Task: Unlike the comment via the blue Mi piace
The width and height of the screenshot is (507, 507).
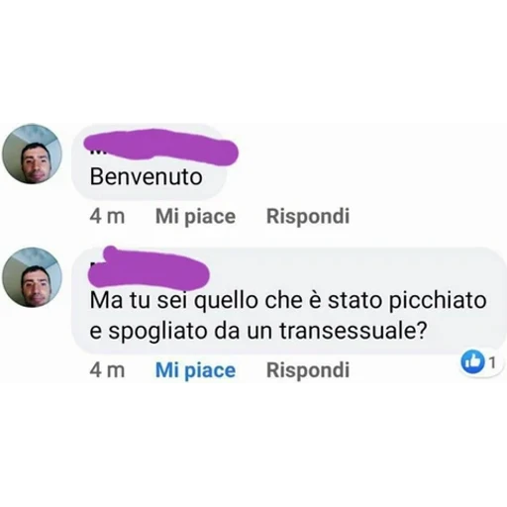Action: pos(195,370)
